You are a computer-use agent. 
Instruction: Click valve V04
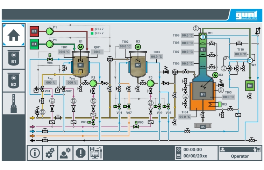click(118, 106)
